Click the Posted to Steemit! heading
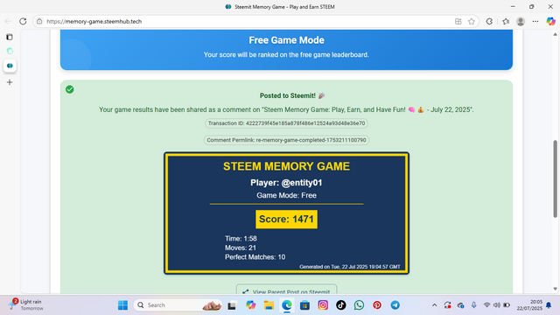Screen dimensions: 560x315 tap(292, 95)
